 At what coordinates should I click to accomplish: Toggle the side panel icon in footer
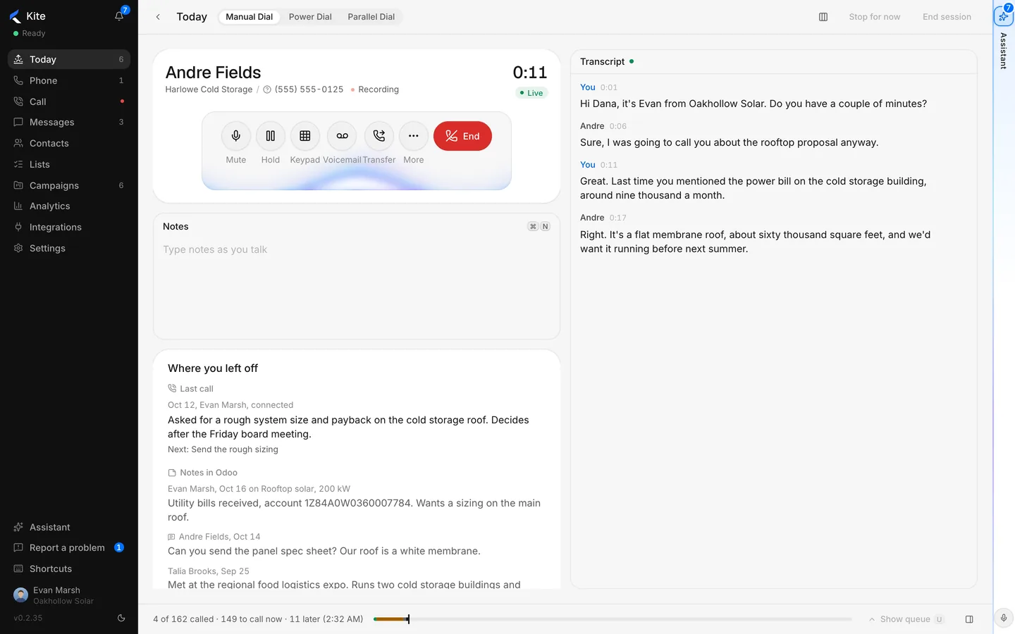coord(969,619)
